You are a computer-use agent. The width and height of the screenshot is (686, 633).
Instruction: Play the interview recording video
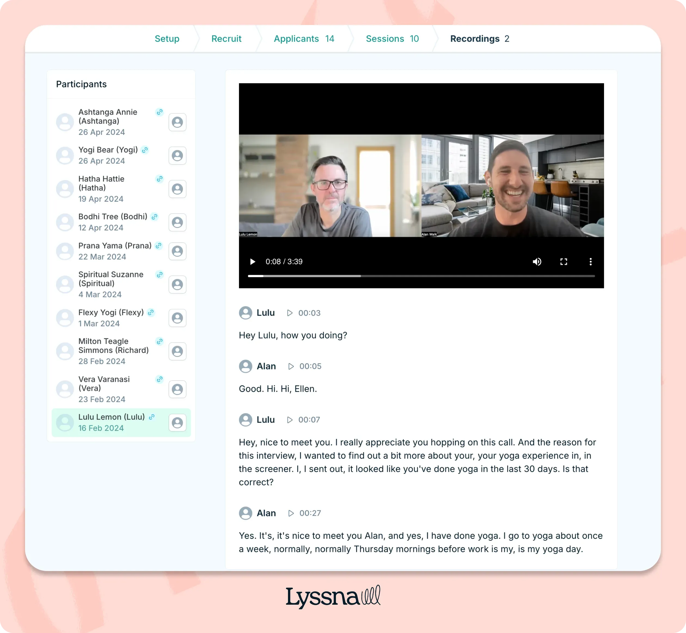coord(253,262)
